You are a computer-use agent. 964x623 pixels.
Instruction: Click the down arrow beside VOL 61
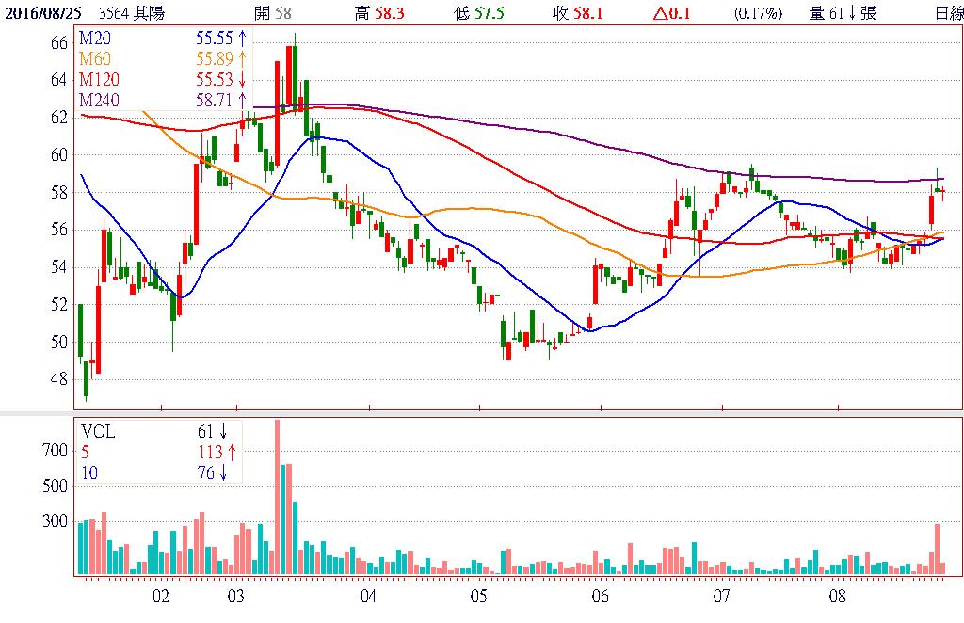point(223,432)
